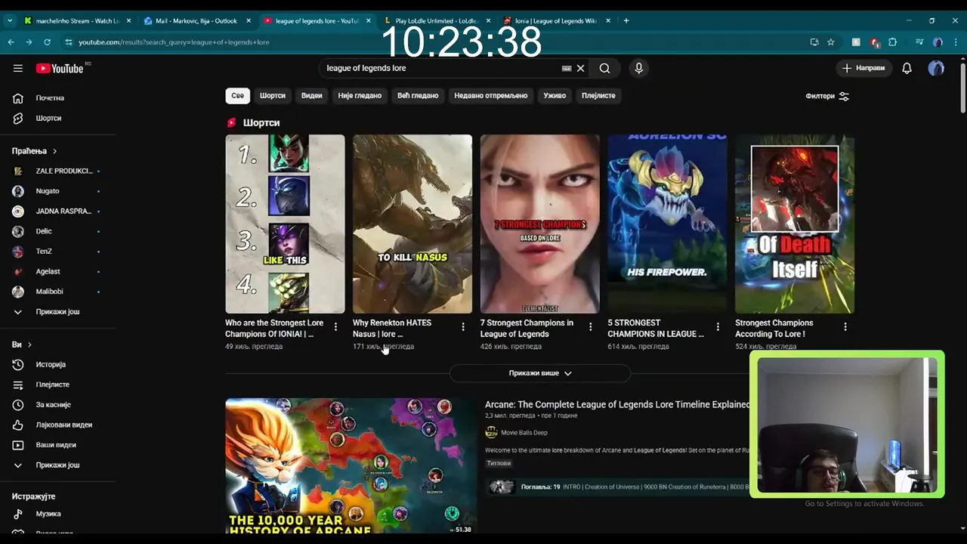This screenshot has height=544, width=967.
Task: Open the Филтери filters panel
Action: pyautogui.click(x=827, y=96)
